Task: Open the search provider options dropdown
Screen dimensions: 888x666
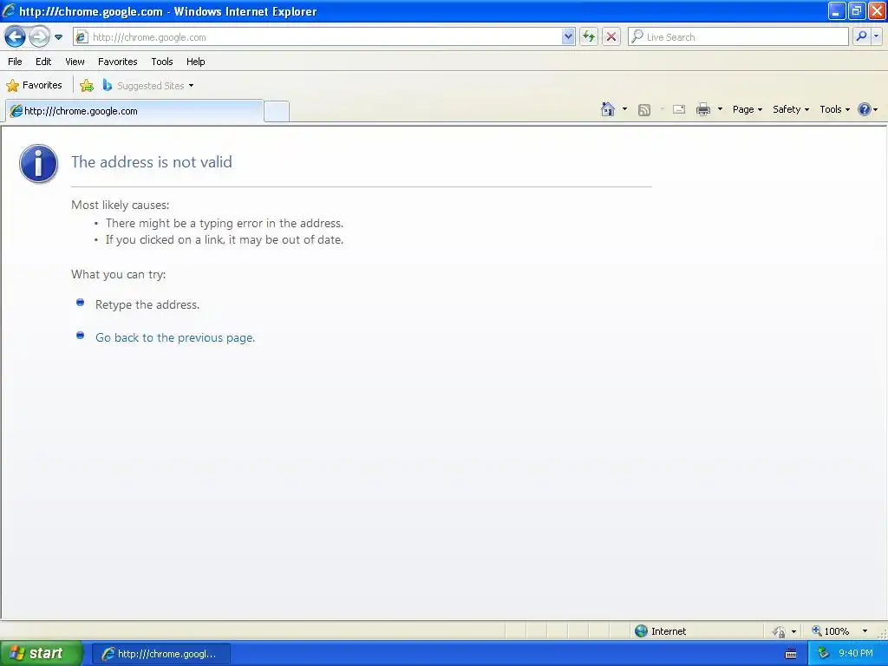Action: pyautogui.click(x=876, y=37)
